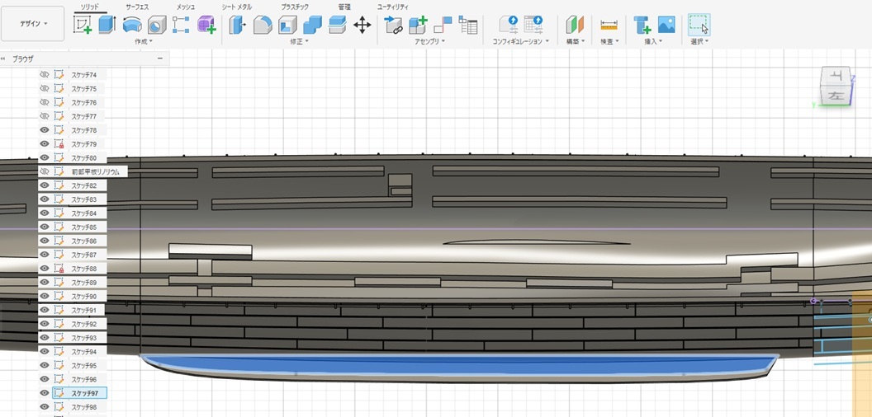This screenshot has height=417, width=872.
Task: Select the Revolve tool icon
Action: point(131,26)
